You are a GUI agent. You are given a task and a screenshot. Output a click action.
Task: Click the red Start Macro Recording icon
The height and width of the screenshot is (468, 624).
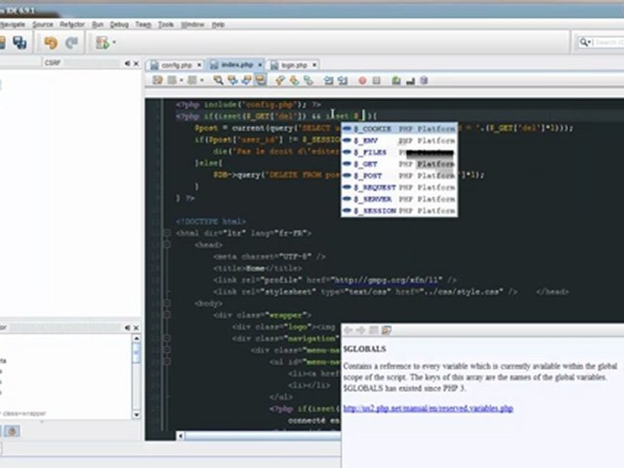pos(362,81)
